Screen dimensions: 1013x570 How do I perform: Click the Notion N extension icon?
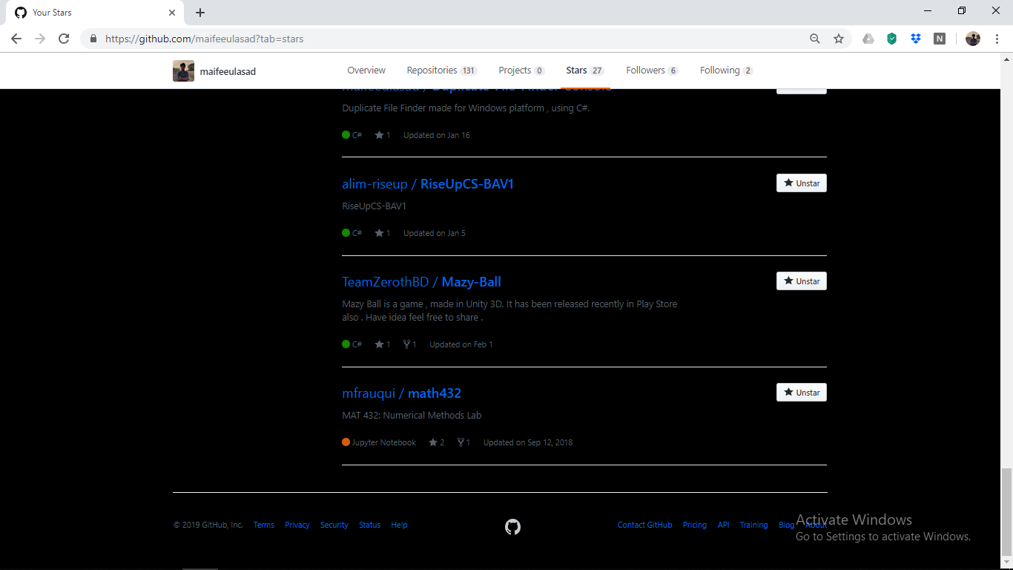coord(940,39)
